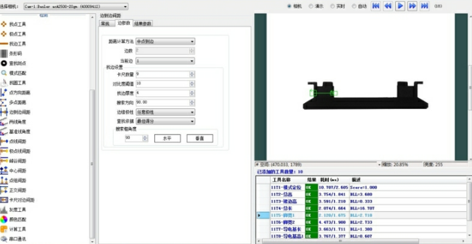This screenshot has width=472, height=244.
Task: Enable the 实时 real-time mode option
Action: (x=333, y=6)
